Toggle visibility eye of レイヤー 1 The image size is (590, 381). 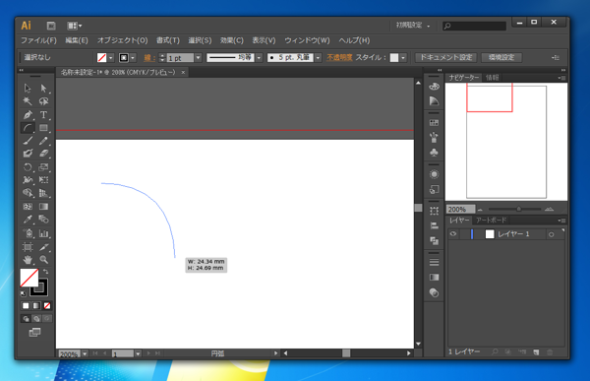(x=453, y=234)
